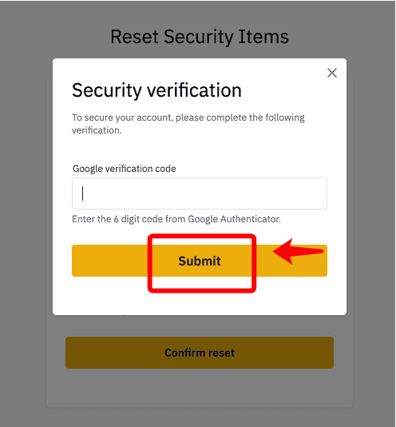The width and height of the screenshot is (396, 427).
Task: Click the dimmed Confirm reset button
Action: click(x=200, y=353)
